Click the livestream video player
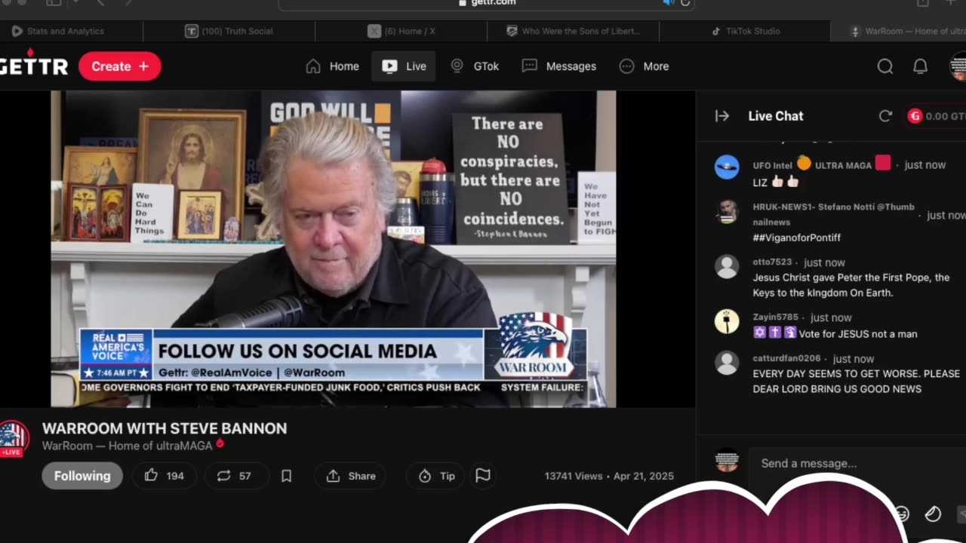Screen dimensions: 966x543 tap(333, 249)
